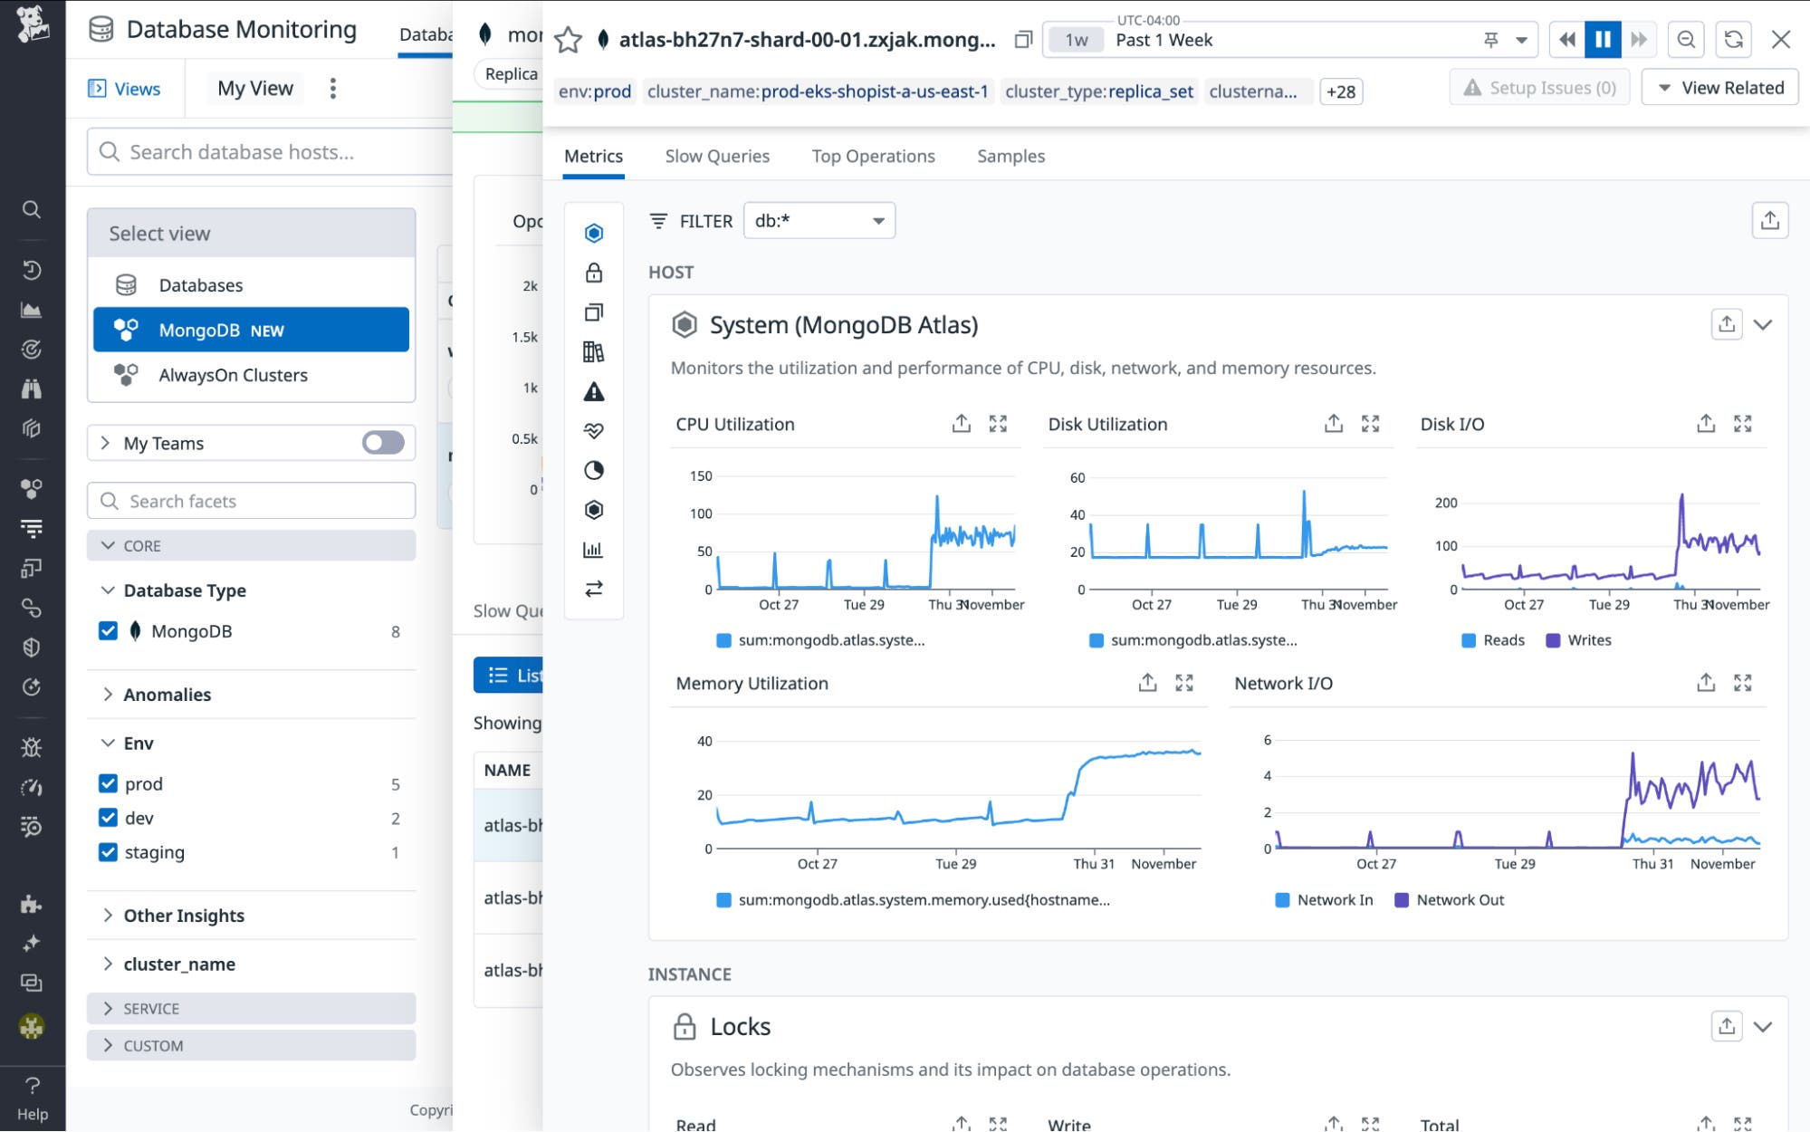
Task: Open the Datadog dashboards icon in left rail
Action: (x=32, y=309)
